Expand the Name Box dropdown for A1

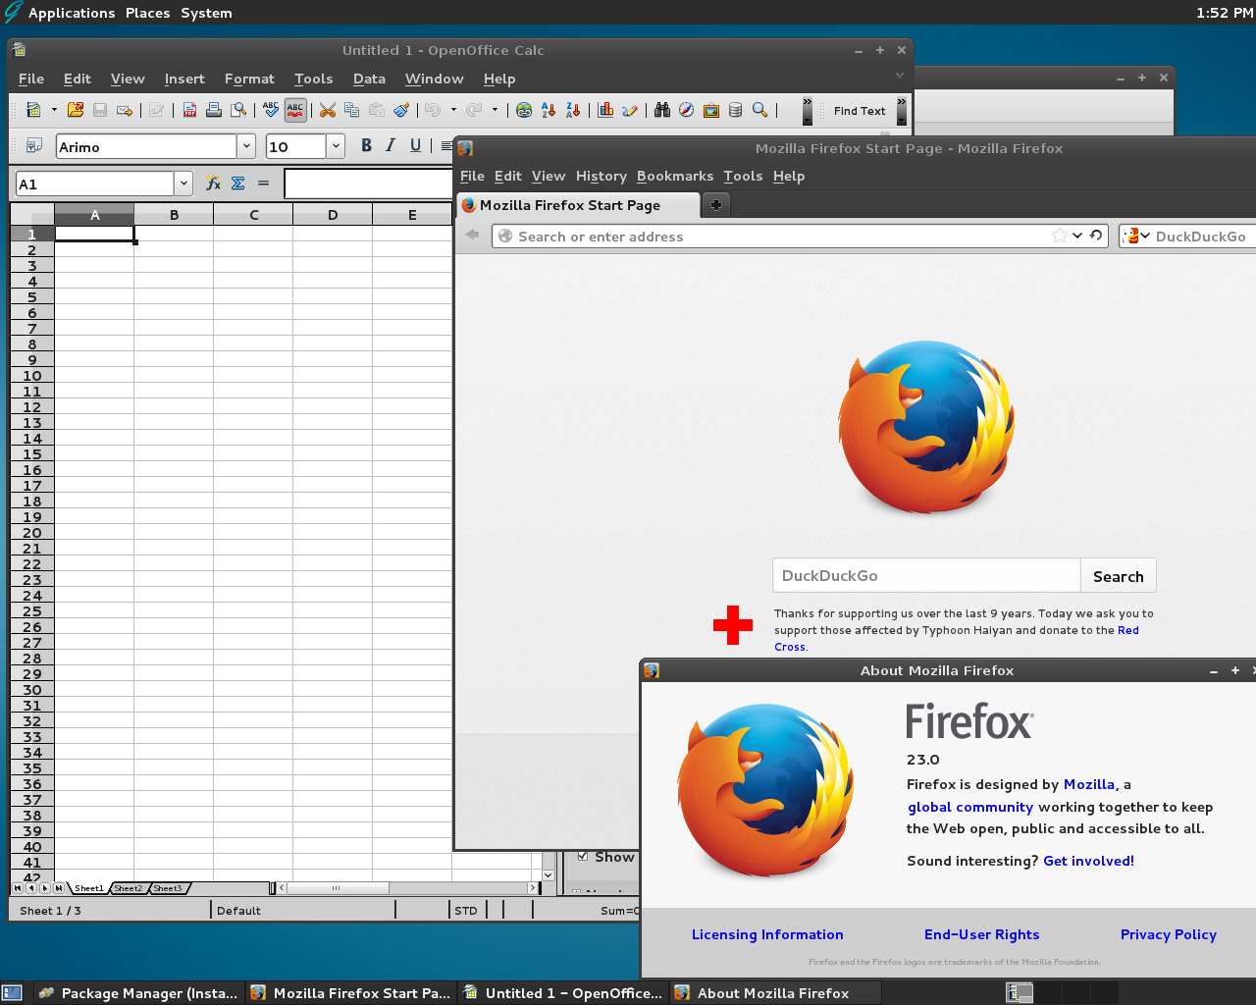(183, 184)
